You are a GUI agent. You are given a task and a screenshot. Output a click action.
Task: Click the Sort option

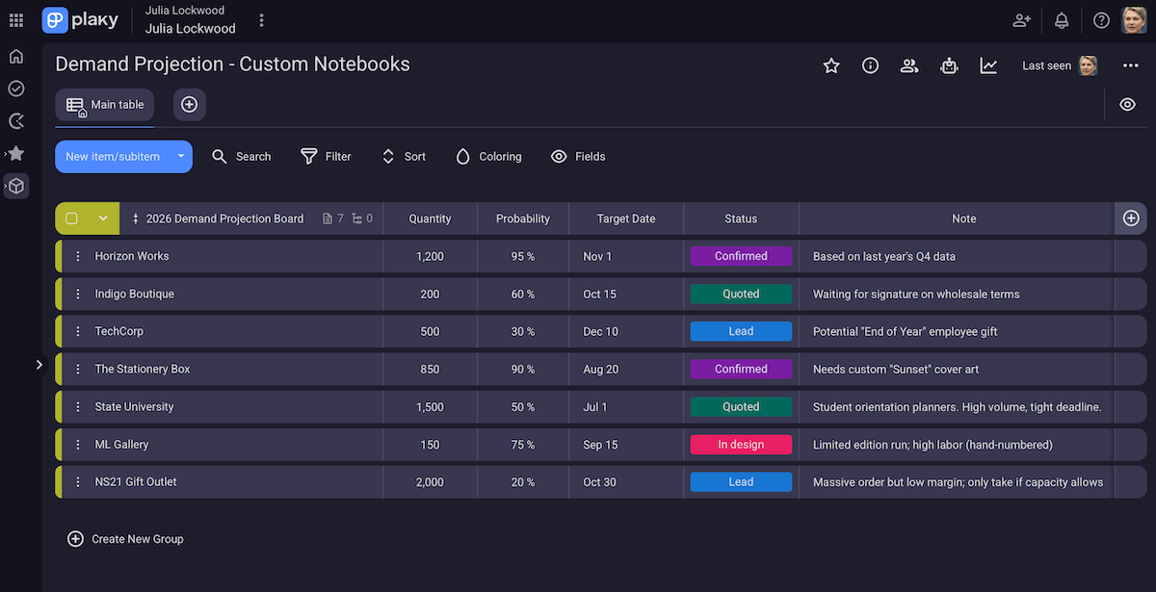[x=403, y=156]
